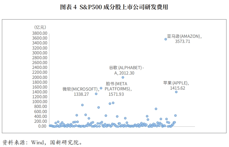Click the y-axis value "2000.00"
The height and width of the screenshot is (147, 229).
point(40,77)
